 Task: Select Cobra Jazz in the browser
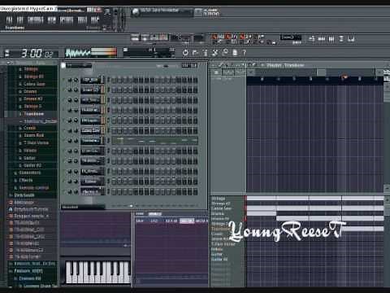coord(33,84)
